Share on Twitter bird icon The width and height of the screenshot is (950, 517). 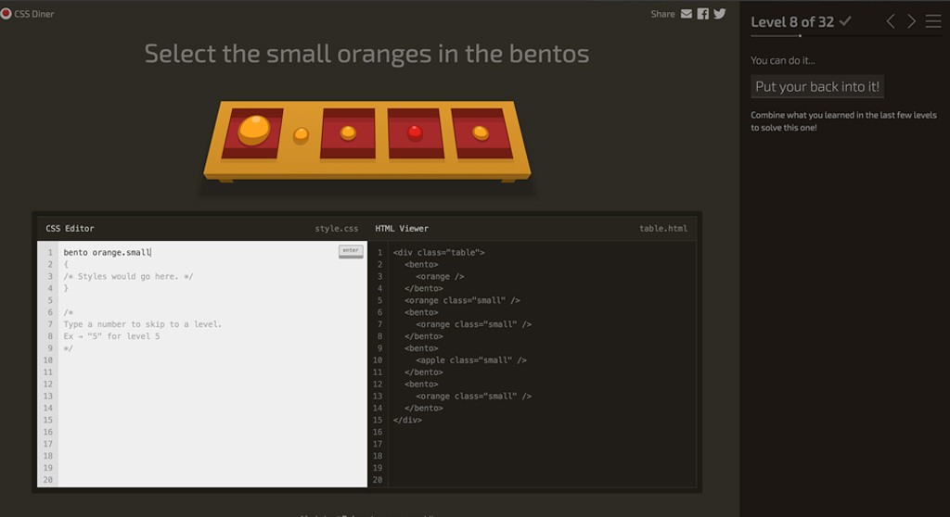[720, 14]
